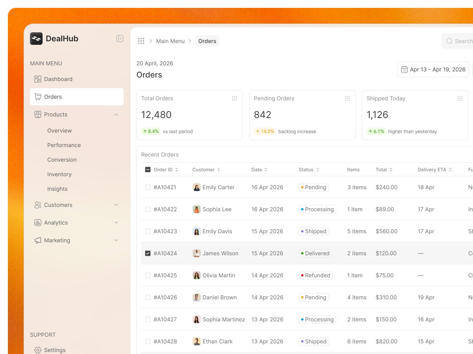Click the Analytics chart icon

(x=38, y=223)
